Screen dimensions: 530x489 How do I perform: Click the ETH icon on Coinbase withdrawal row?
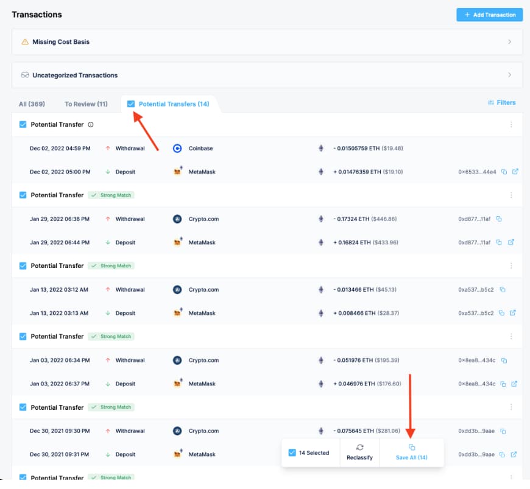[x=321, y=149]
